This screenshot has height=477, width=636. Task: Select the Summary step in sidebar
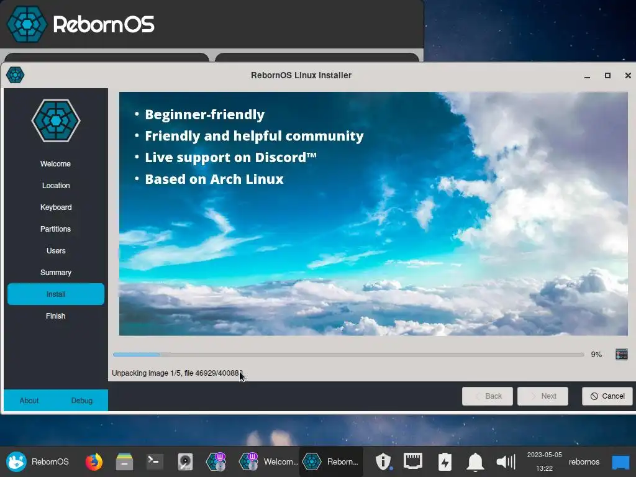point(56,273)
